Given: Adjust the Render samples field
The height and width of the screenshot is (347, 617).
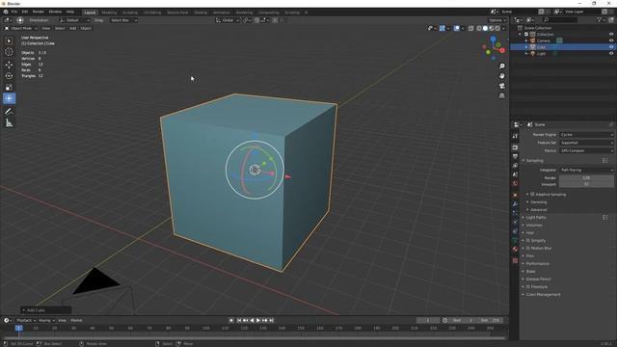Looking at the screenshot, I should [x=586, y=177].
